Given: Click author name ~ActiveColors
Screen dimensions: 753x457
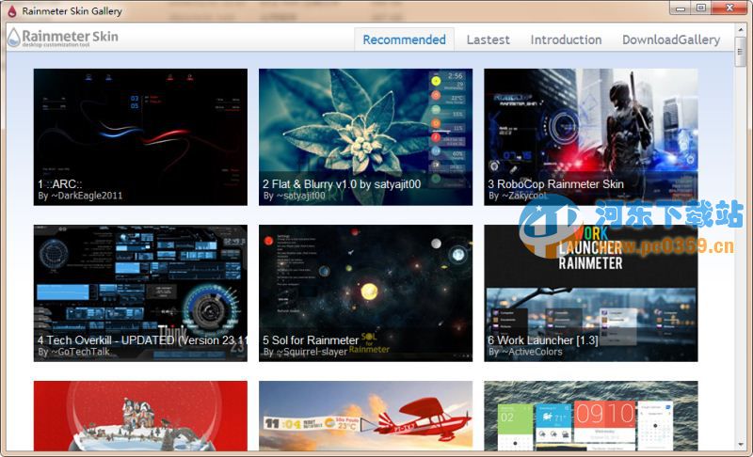Looking at the screenshot, I should pyautogui.click(x=532, y=352).
